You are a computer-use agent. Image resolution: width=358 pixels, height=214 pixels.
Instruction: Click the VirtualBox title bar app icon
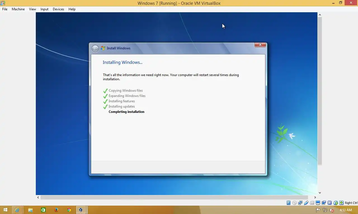[x=3, y=3]
